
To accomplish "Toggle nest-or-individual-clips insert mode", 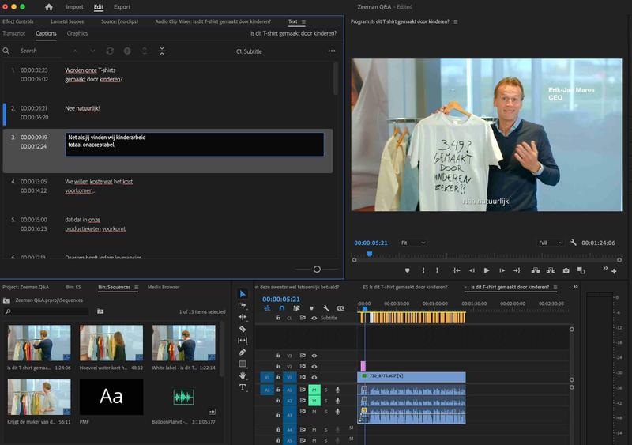I will tap(267, 308).
